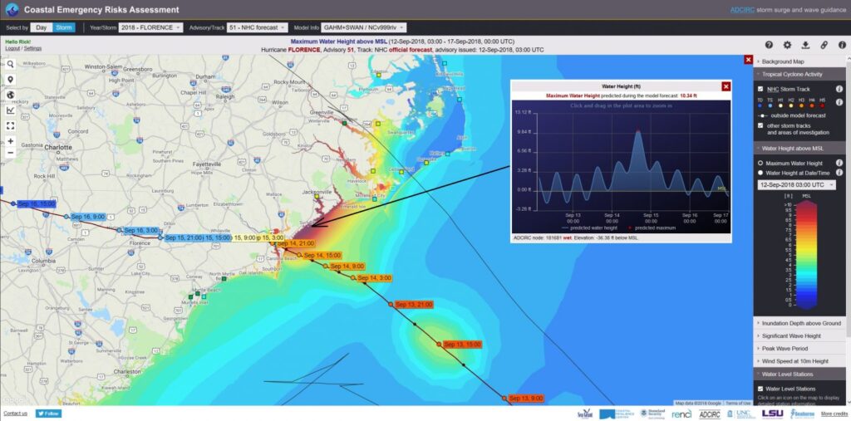Click the LSU logo
The width and height of the screenshot is (851, 421).
772,414
